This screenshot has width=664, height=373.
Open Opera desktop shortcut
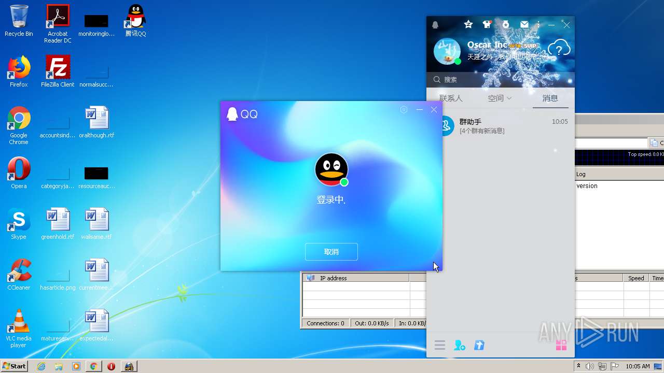(19, 173)
